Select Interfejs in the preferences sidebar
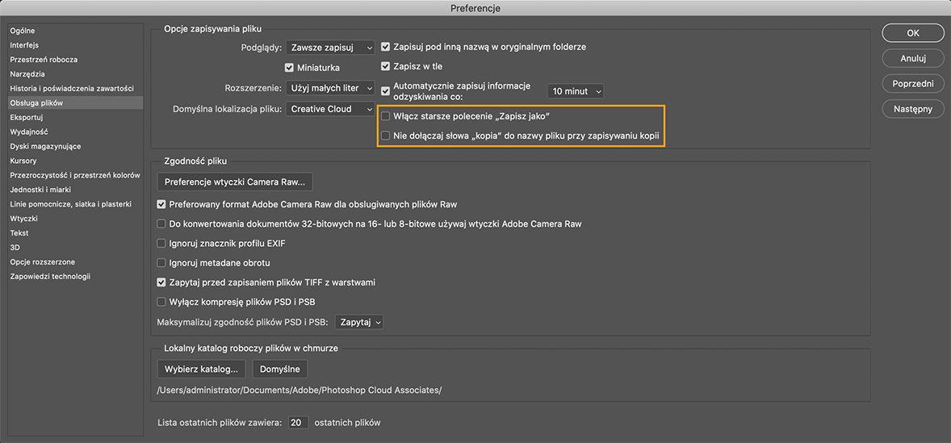Screen dimensions: 951x443 (24, 45)
